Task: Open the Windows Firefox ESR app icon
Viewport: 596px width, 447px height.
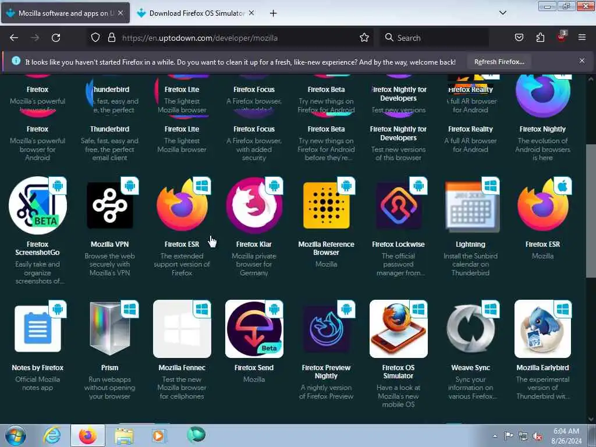Action: pos(182,205)
